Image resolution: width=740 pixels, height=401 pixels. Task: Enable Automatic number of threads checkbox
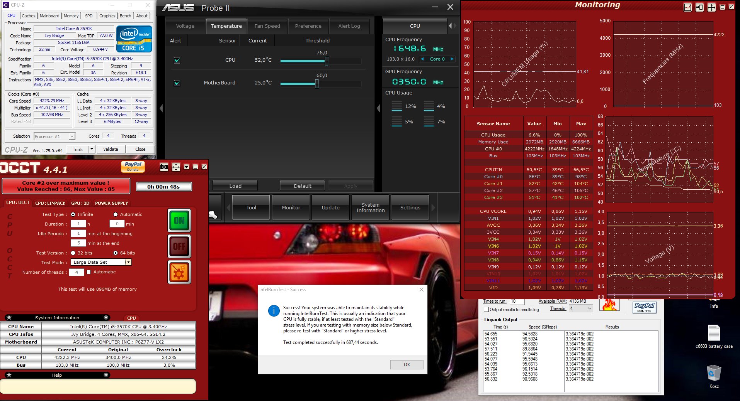tap(89, 272)
